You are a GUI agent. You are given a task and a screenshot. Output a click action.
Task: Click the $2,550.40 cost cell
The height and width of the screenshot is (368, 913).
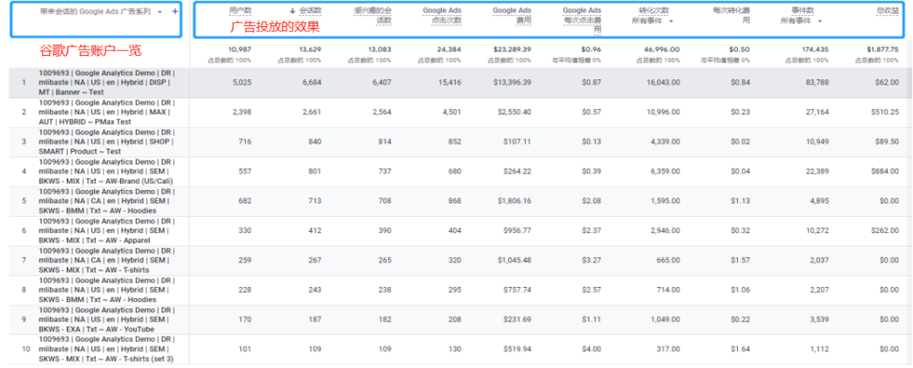coord(515,112)
